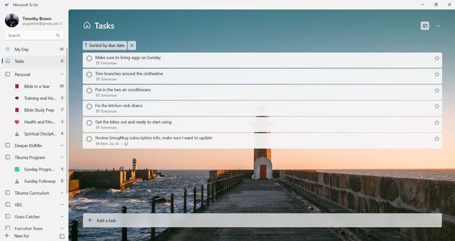Collapse the Tikuma Program group
Image resolution: width=455 pixels, height=241 pixels.
tap(62, 157)
